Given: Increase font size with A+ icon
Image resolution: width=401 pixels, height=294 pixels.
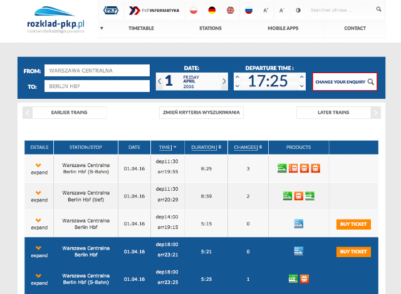Looking at the screenshot, I should [266, 11].
